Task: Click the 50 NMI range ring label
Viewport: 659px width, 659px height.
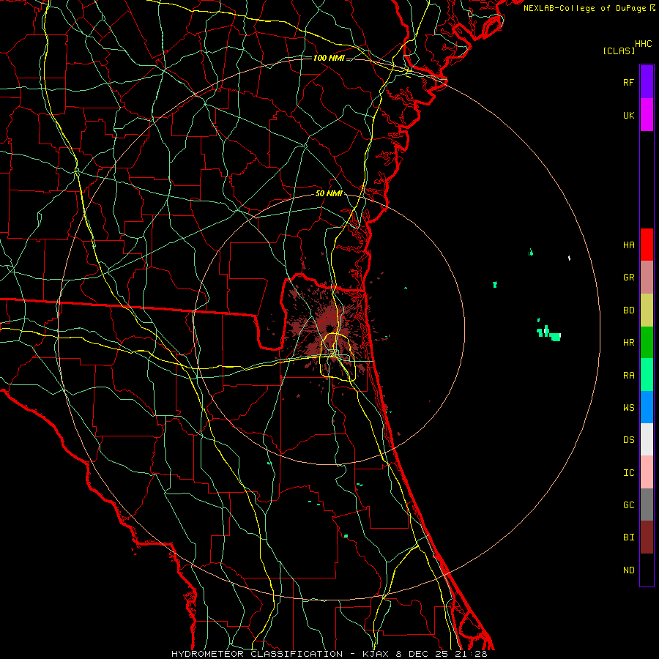Action: pyautogui.click(x=329, y=193)
